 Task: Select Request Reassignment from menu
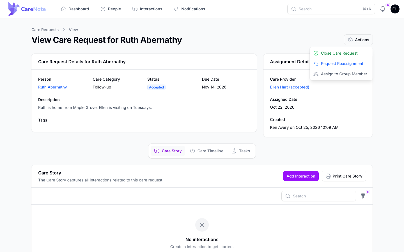[x=341, y=64]
